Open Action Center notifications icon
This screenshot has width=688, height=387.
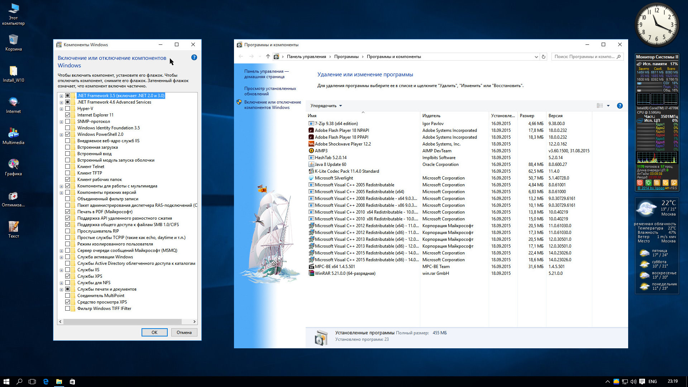point(642,382)
